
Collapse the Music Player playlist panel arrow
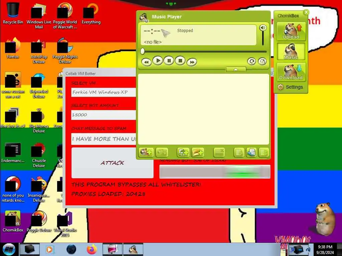click(x=236, y=69)
